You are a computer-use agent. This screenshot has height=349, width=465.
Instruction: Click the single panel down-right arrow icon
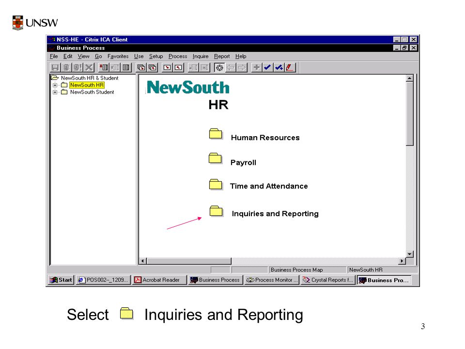(167, 67)
